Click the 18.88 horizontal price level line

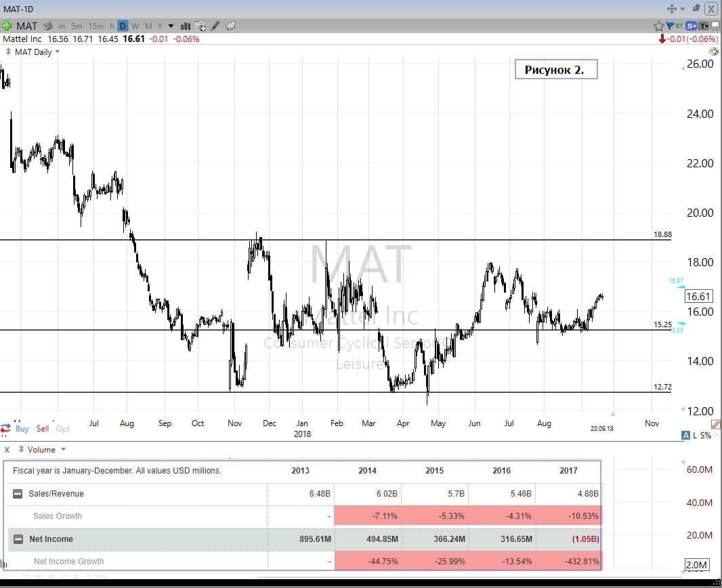(406, 240)
